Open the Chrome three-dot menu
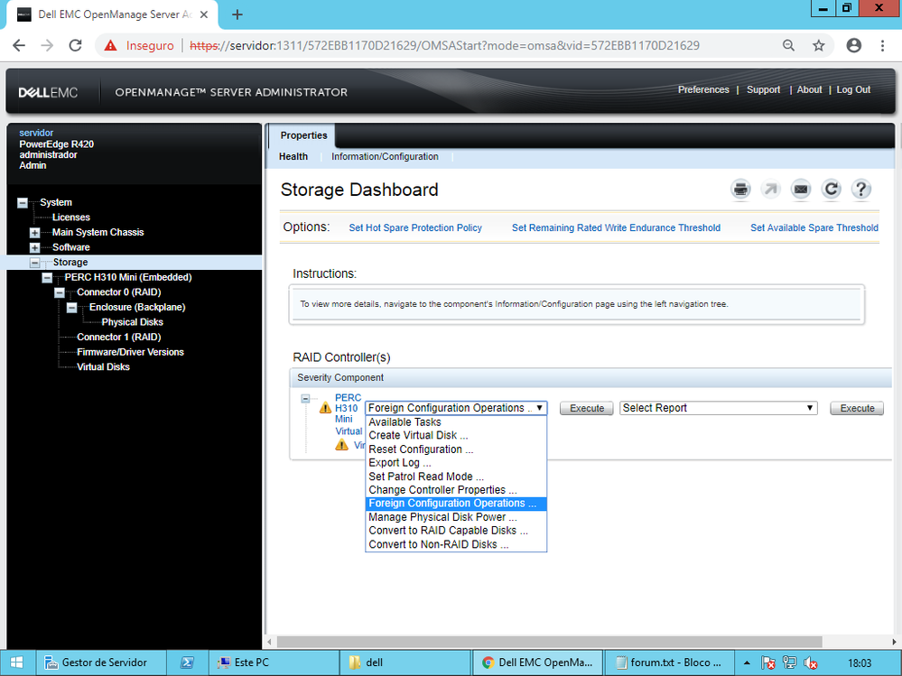The width and height of the screenshot is (902, 676). click(x=882, y=45)
